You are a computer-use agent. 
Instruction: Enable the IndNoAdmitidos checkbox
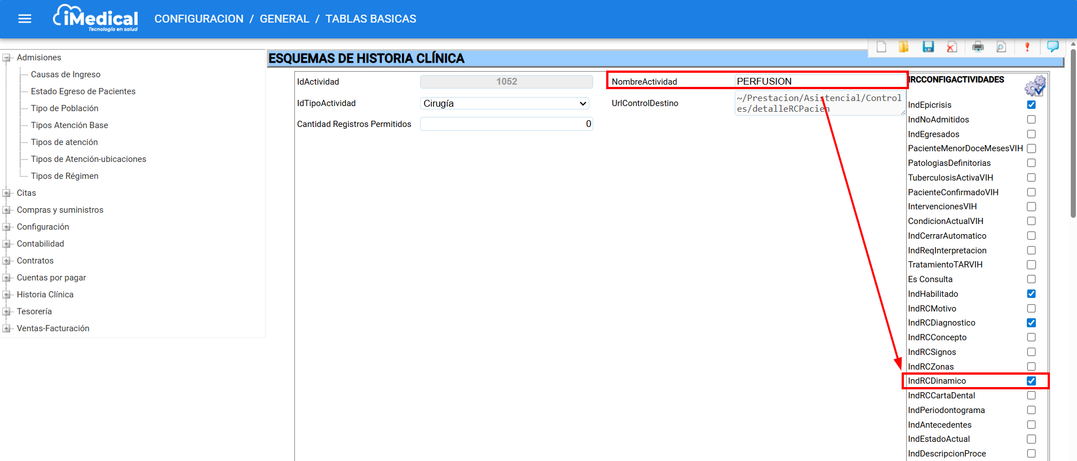pos(1031,120)
